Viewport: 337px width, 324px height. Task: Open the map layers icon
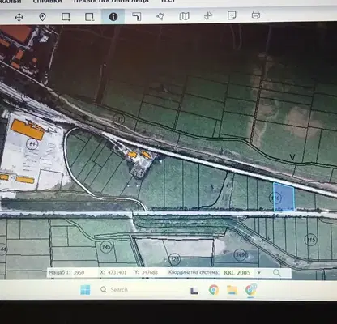(184, 16)
